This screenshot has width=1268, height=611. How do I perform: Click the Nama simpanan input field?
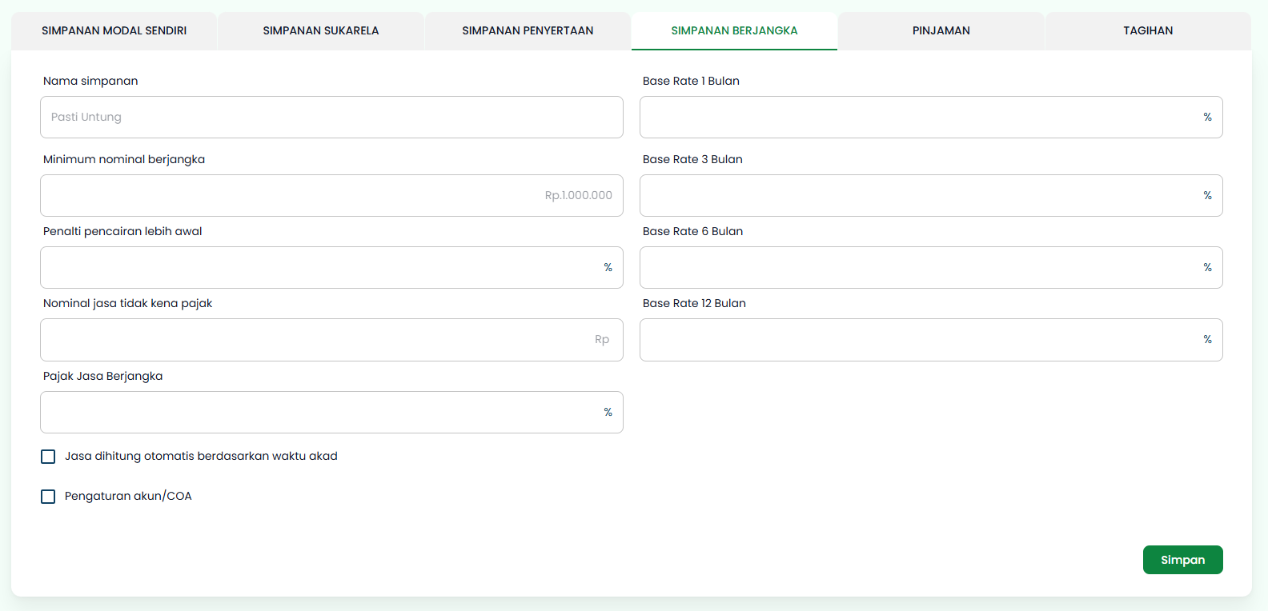(x=331, y=117)
